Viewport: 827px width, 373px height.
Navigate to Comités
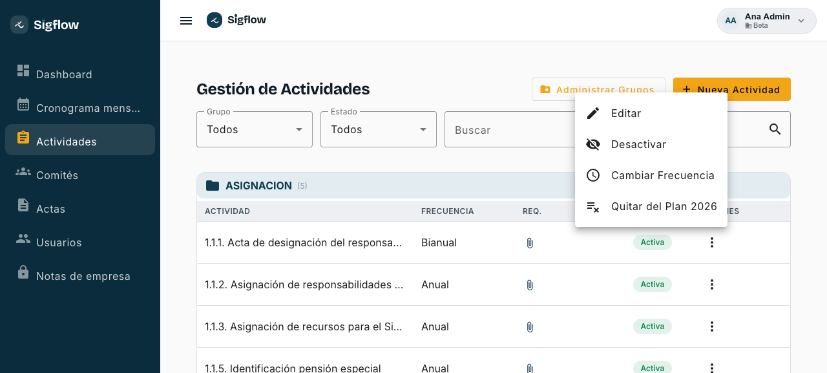pos(80,175)
